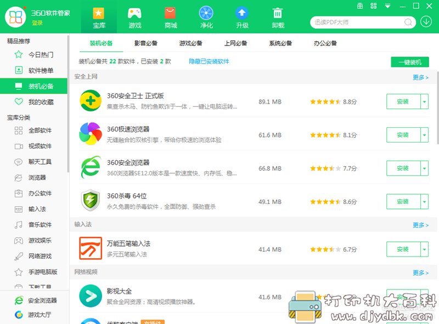The width and height of the screenshot is (439, 324).
Task: Click the 360杀毒 shield icon
Action: click(x=91, y=200)
